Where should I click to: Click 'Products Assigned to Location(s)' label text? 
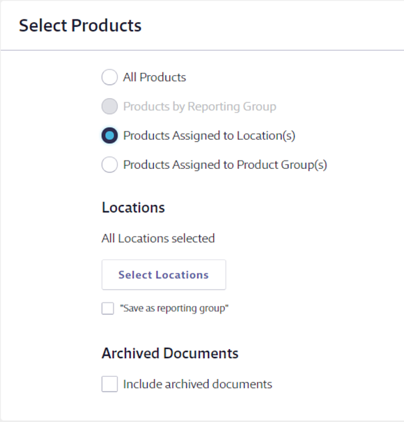coord(209,136)
